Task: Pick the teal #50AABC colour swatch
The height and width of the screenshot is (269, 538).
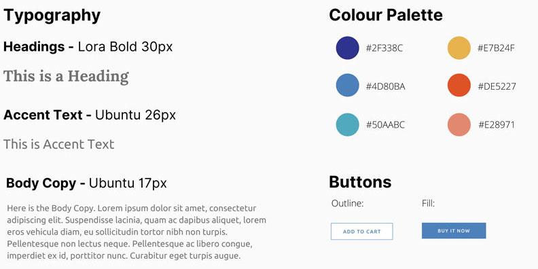Action: click(x=347, y=124)
